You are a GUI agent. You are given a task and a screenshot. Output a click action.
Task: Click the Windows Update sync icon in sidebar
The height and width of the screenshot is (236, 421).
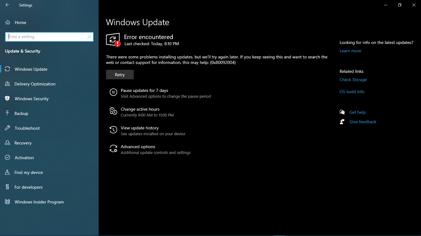point(8,69)
